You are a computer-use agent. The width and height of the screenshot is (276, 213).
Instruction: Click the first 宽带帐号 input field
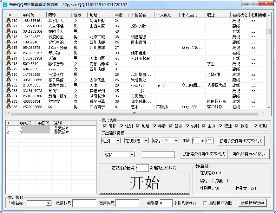click(84, 203)
